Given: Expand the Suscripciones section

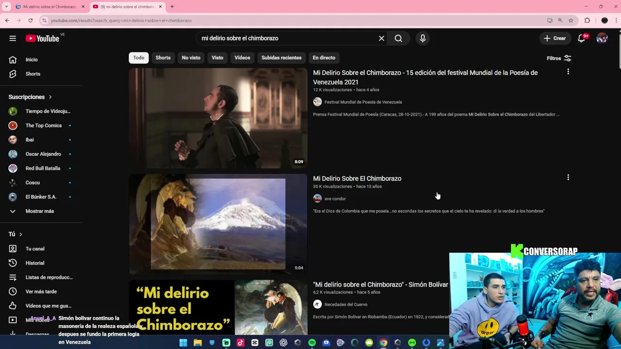Looking at the screenshot, I should coord(30,97).
